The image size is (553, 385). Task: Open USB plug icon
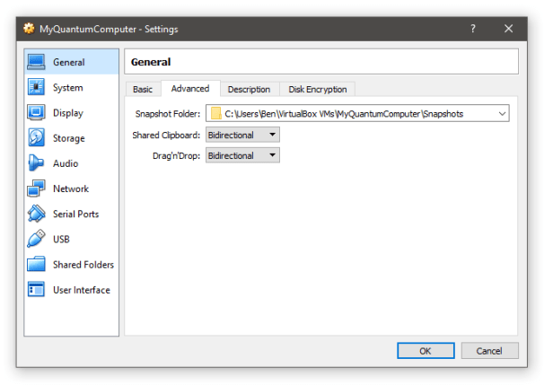click(x=36, y=239)
